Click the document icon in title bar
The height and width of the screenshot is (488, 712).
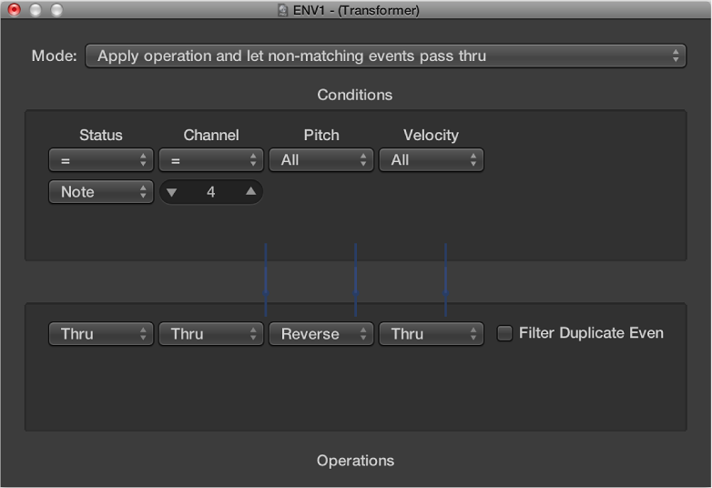click(283, 10)
